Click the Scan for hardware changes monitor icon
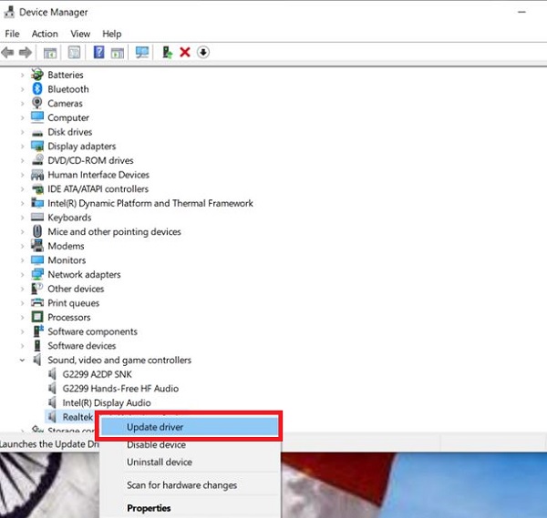547x518 pixels. click(x=141, y=53)
